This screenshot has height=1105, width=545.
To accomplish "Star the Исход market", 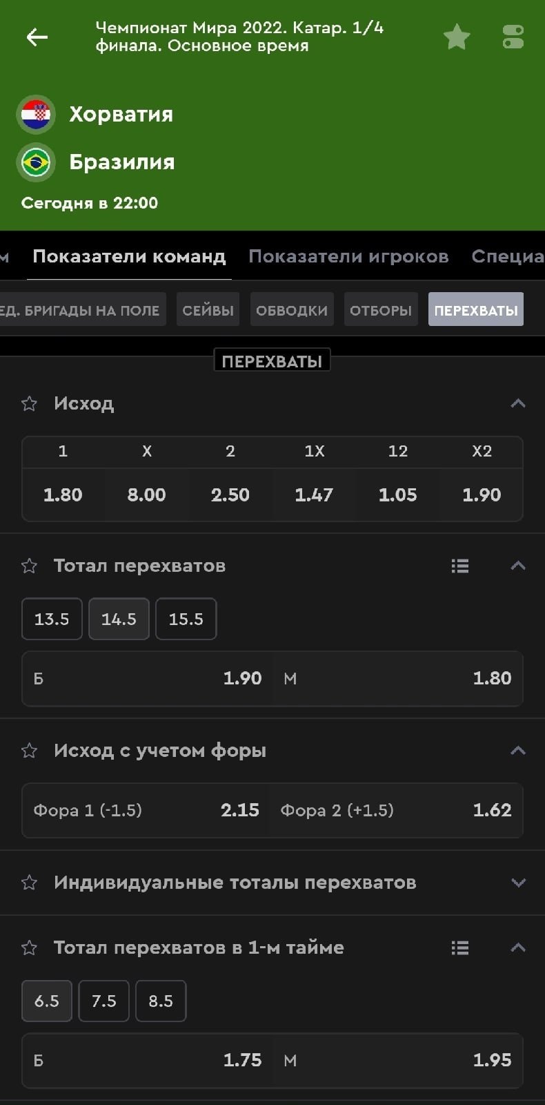I will point(29,403).
